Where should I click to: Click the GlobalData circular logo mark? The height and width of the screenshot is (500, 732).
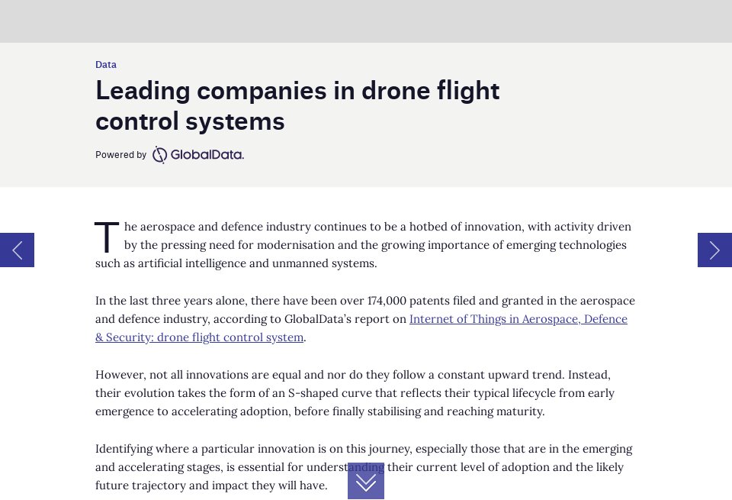click(159, 154)
